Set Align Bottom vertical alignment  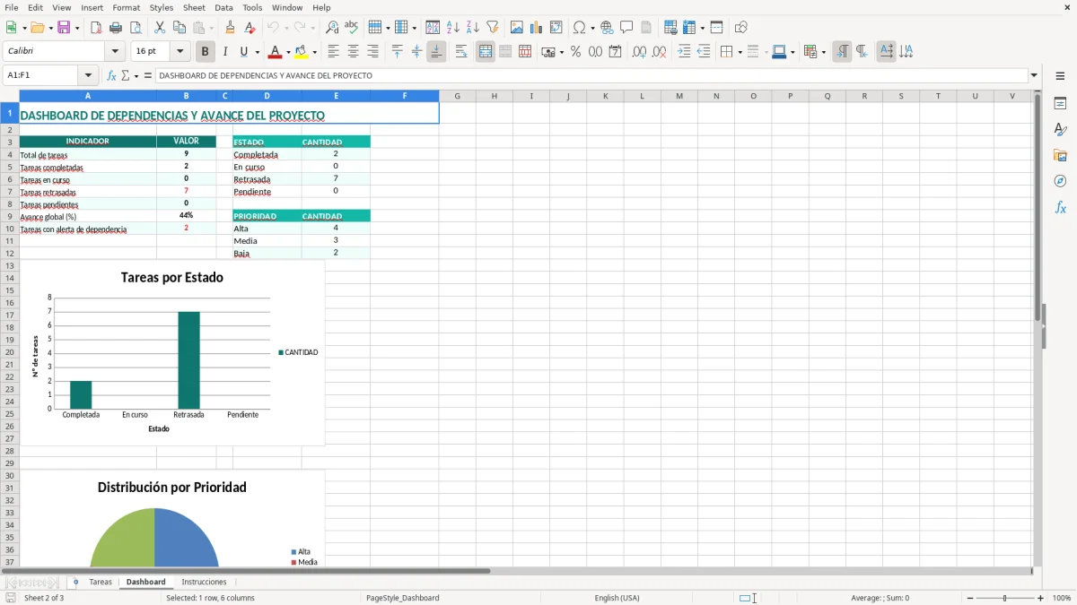tap(436, 52)
